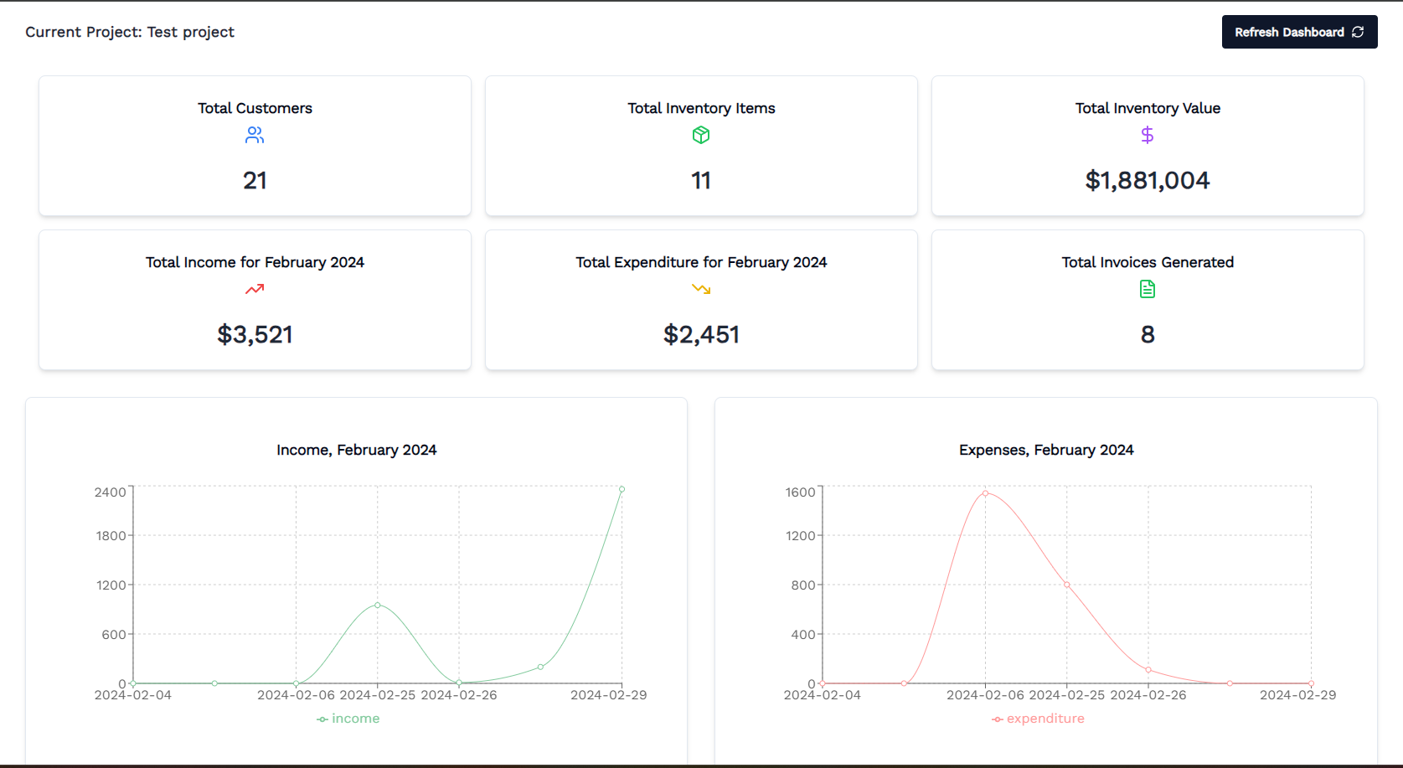Click the Current Project: Test project label
1403x768 pixels.
click(x=130, y=32)
